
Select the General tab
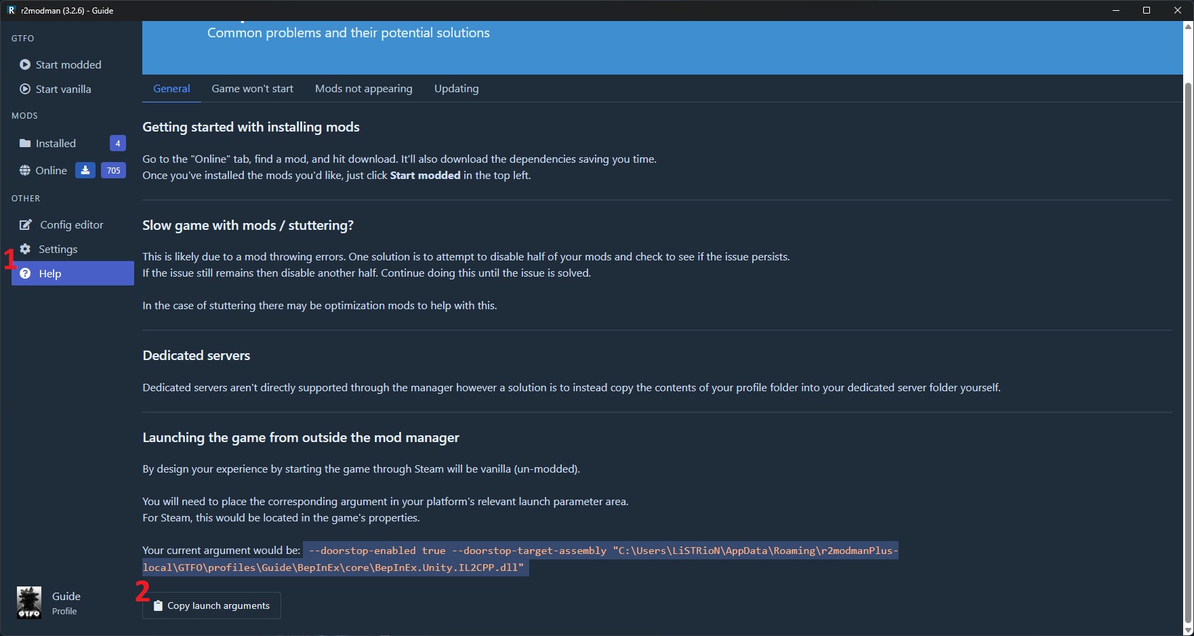point(171,89)
